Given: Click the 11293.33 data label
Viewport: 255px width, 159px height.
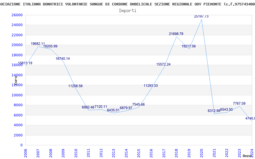Looking at the screenshot, I should [150, 86].
